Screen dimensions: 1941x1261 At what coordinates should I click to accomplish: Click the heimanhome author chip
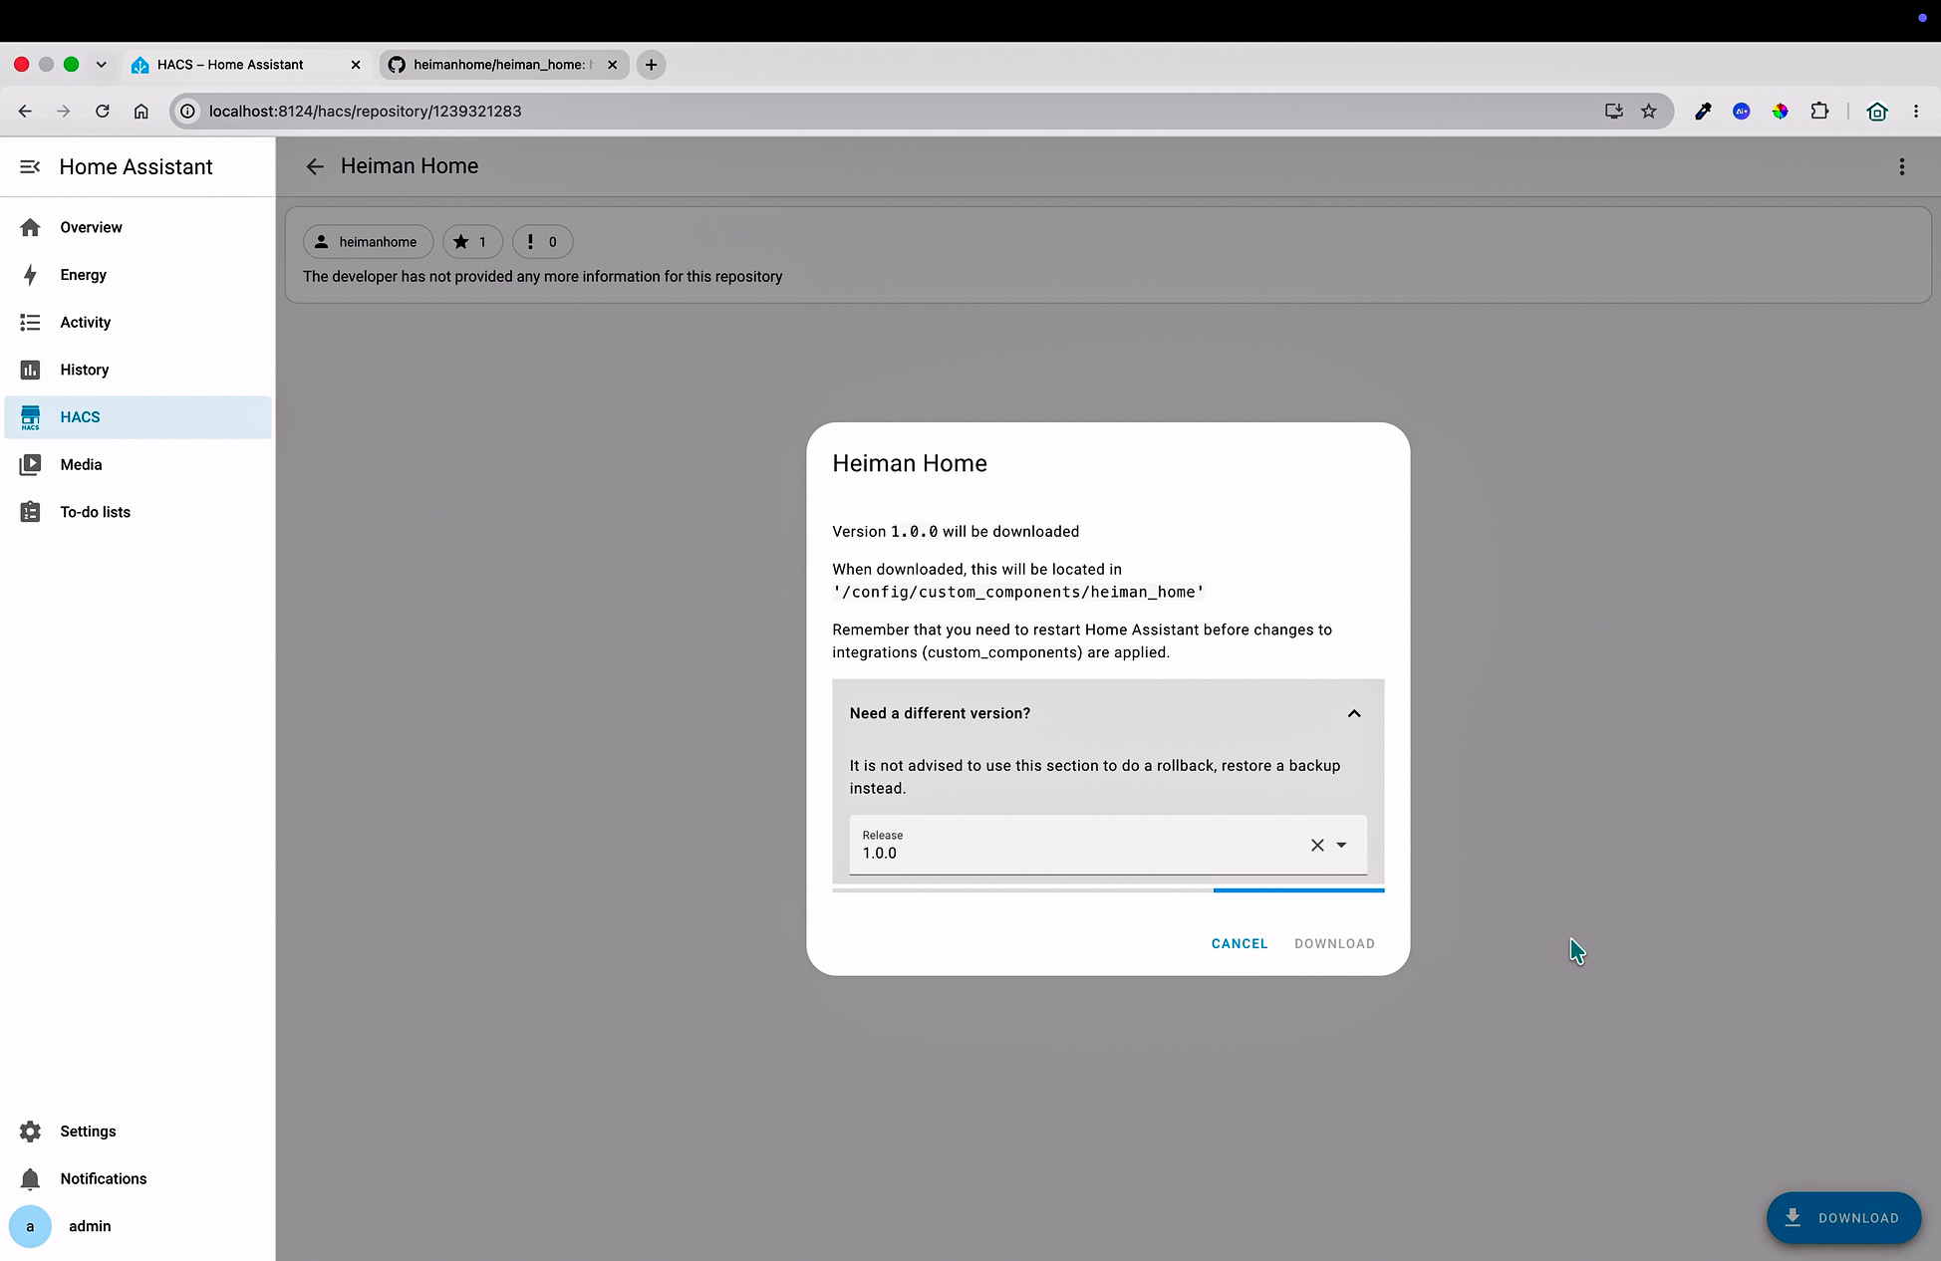click(368, 242)
